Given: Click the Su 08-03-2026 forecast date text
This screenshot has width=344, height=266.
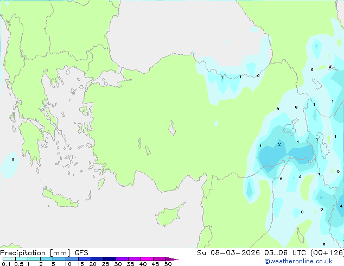Looking at the screenshot, I should coord(228,253).
